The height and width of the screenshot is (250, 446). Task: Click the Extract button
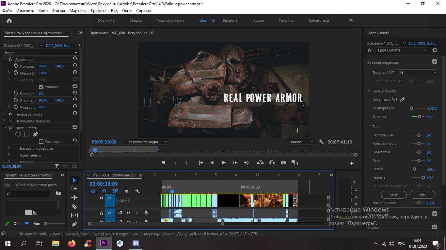click(x=272, y=163)
